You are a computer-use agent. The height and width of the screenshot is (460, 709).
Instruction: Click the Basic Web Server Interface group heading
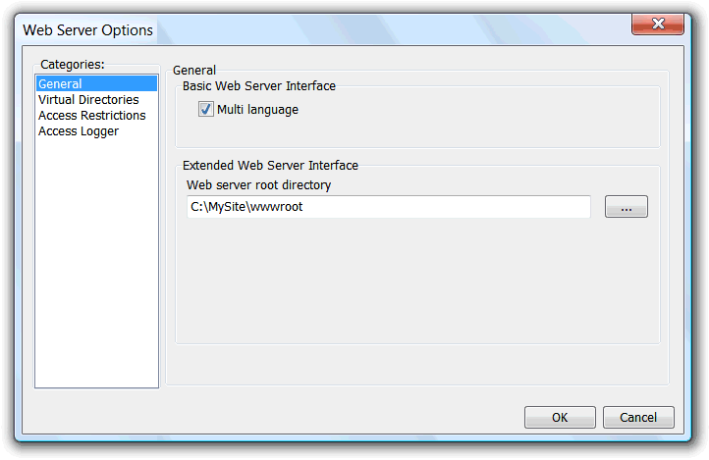[259, 85]
